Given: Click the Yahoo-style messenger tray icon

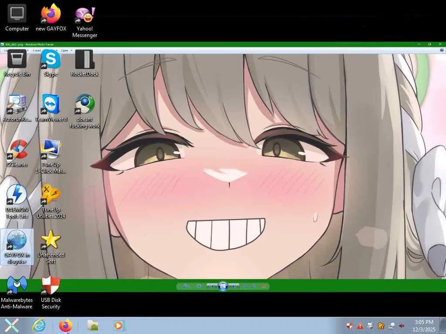Looking at the screenshot, I should pyautogui.click(x=392, y=326).
